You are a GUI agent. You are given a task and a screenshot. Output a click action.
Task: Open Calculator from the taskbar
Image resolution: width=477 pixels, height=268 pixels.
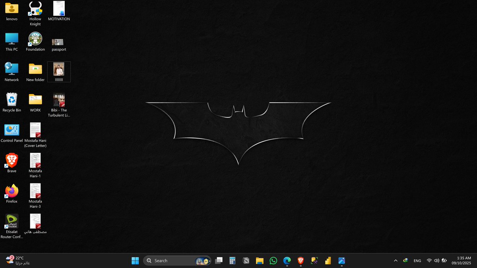[x=233, y=260]
